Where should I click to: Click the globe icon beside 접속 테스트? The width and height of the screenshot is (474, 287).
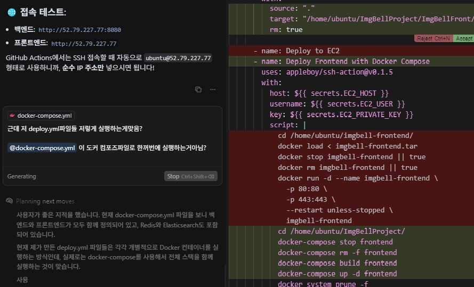pos(11,12)
